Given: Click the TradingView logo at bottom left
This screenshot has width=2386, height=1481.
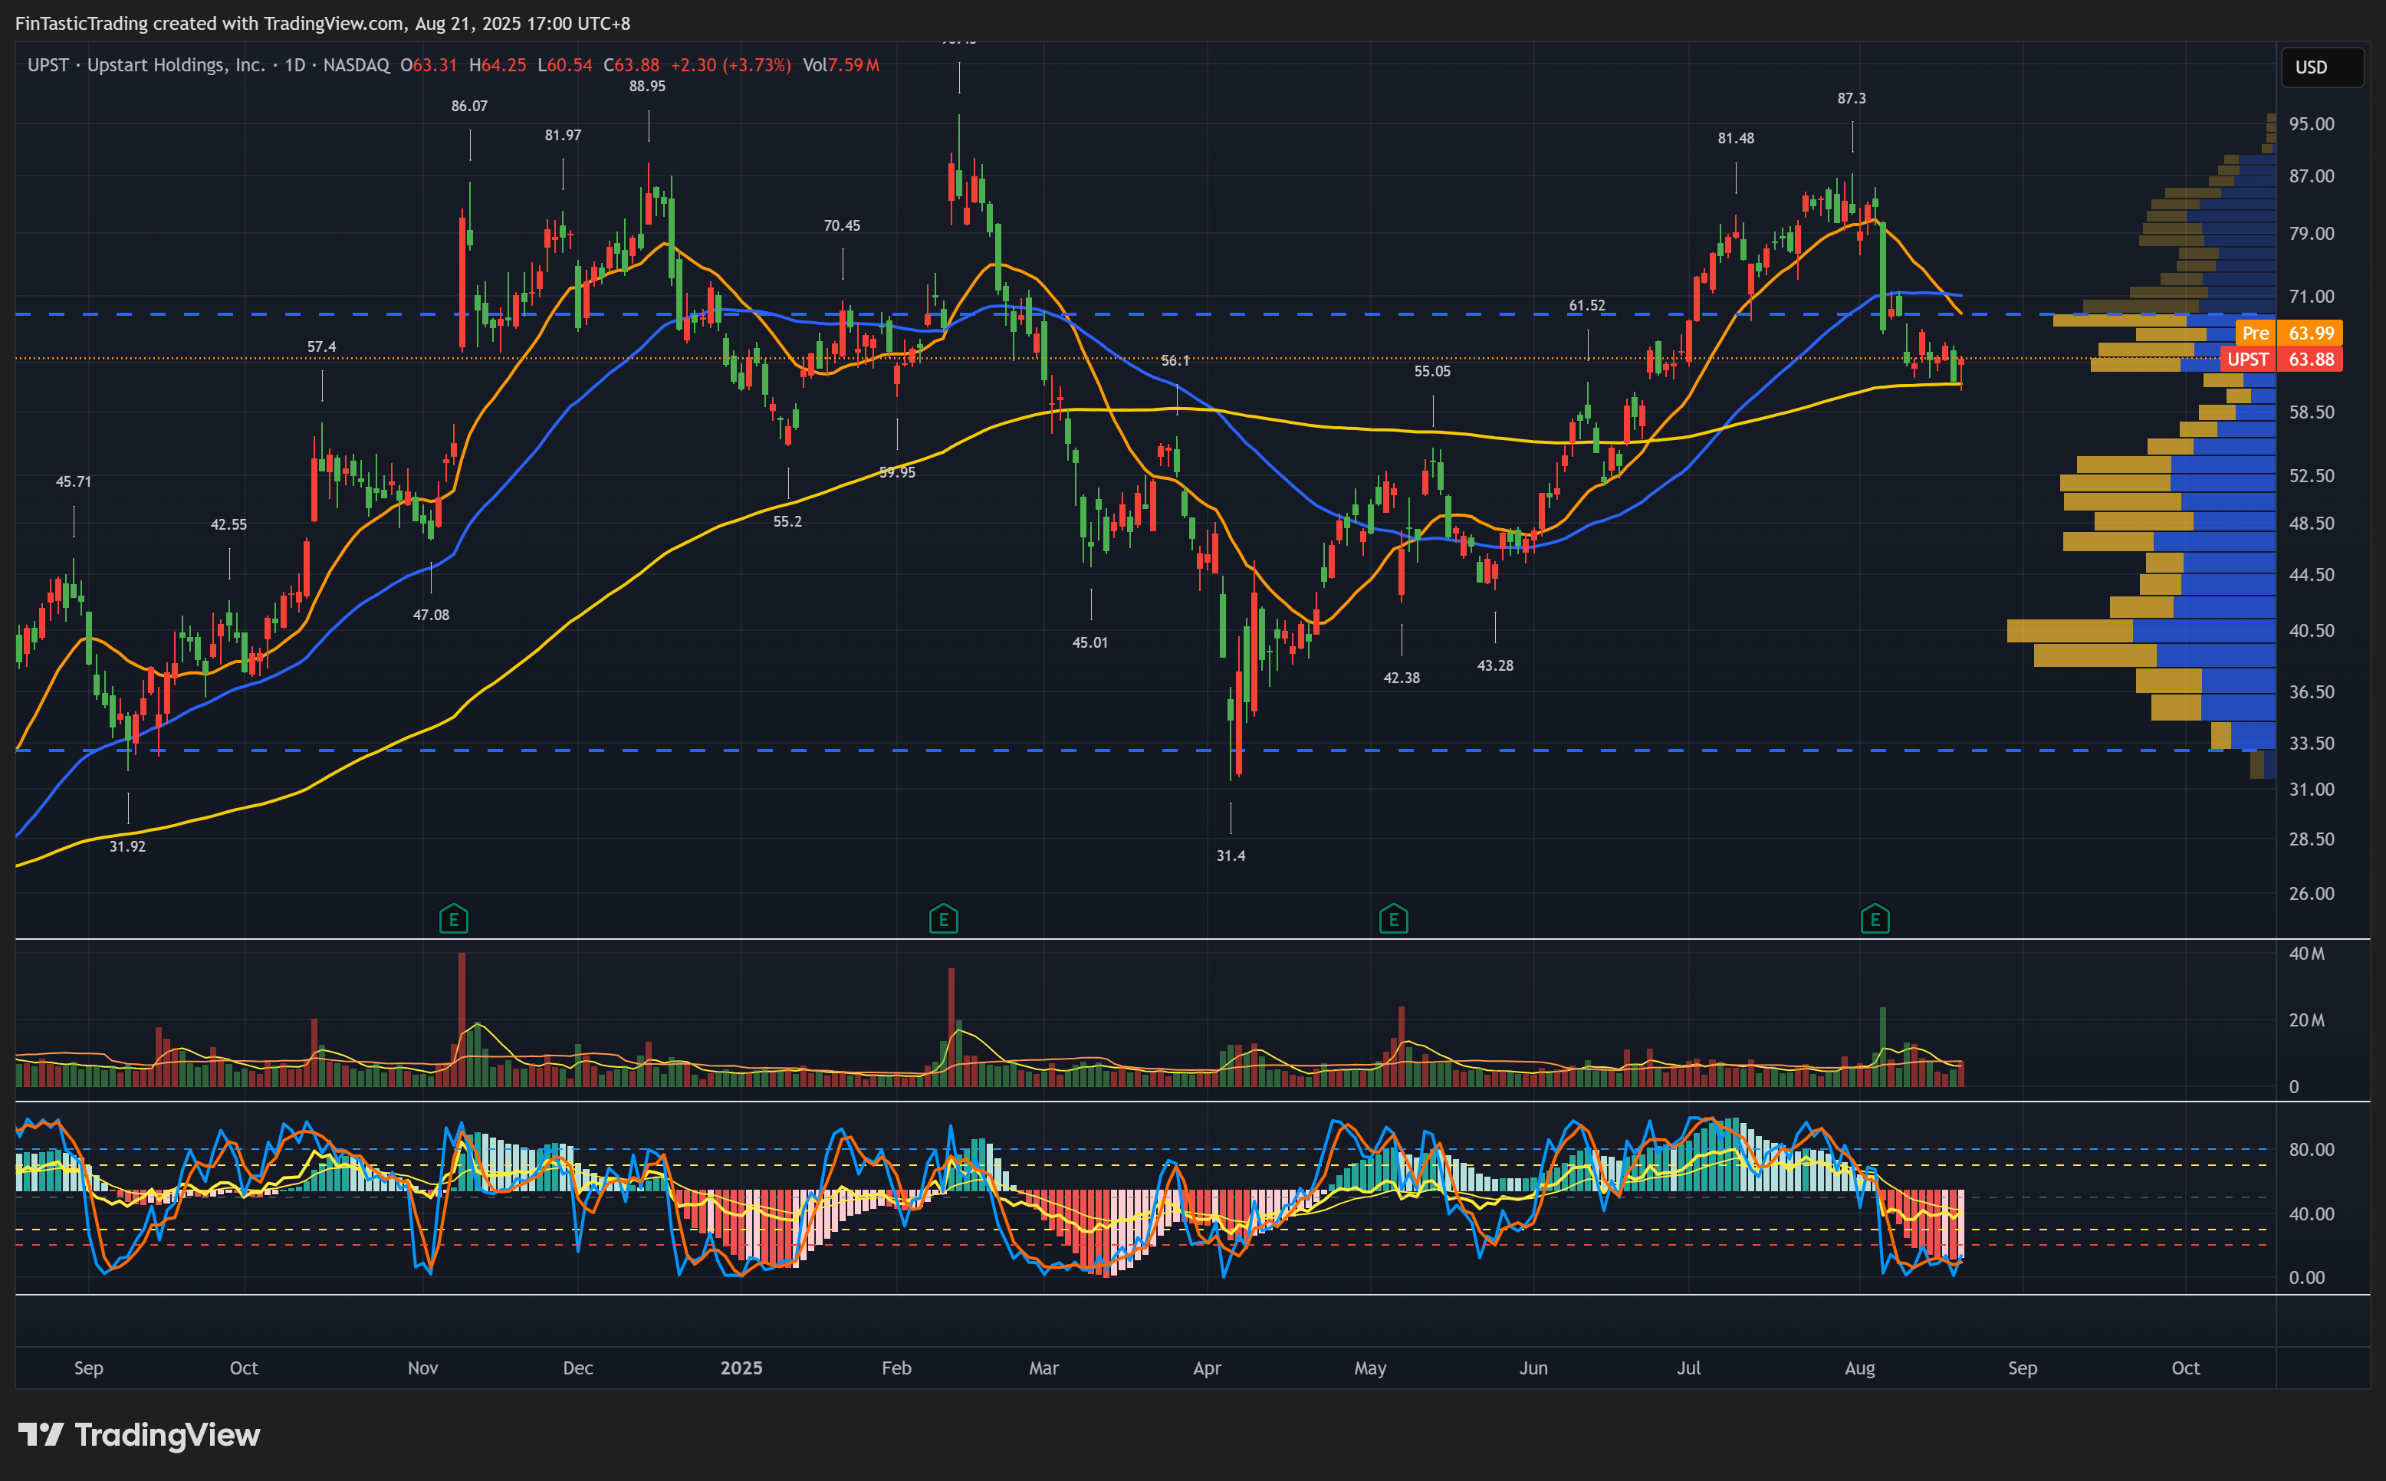Looking at the screenshot, I should point(139,1435).
